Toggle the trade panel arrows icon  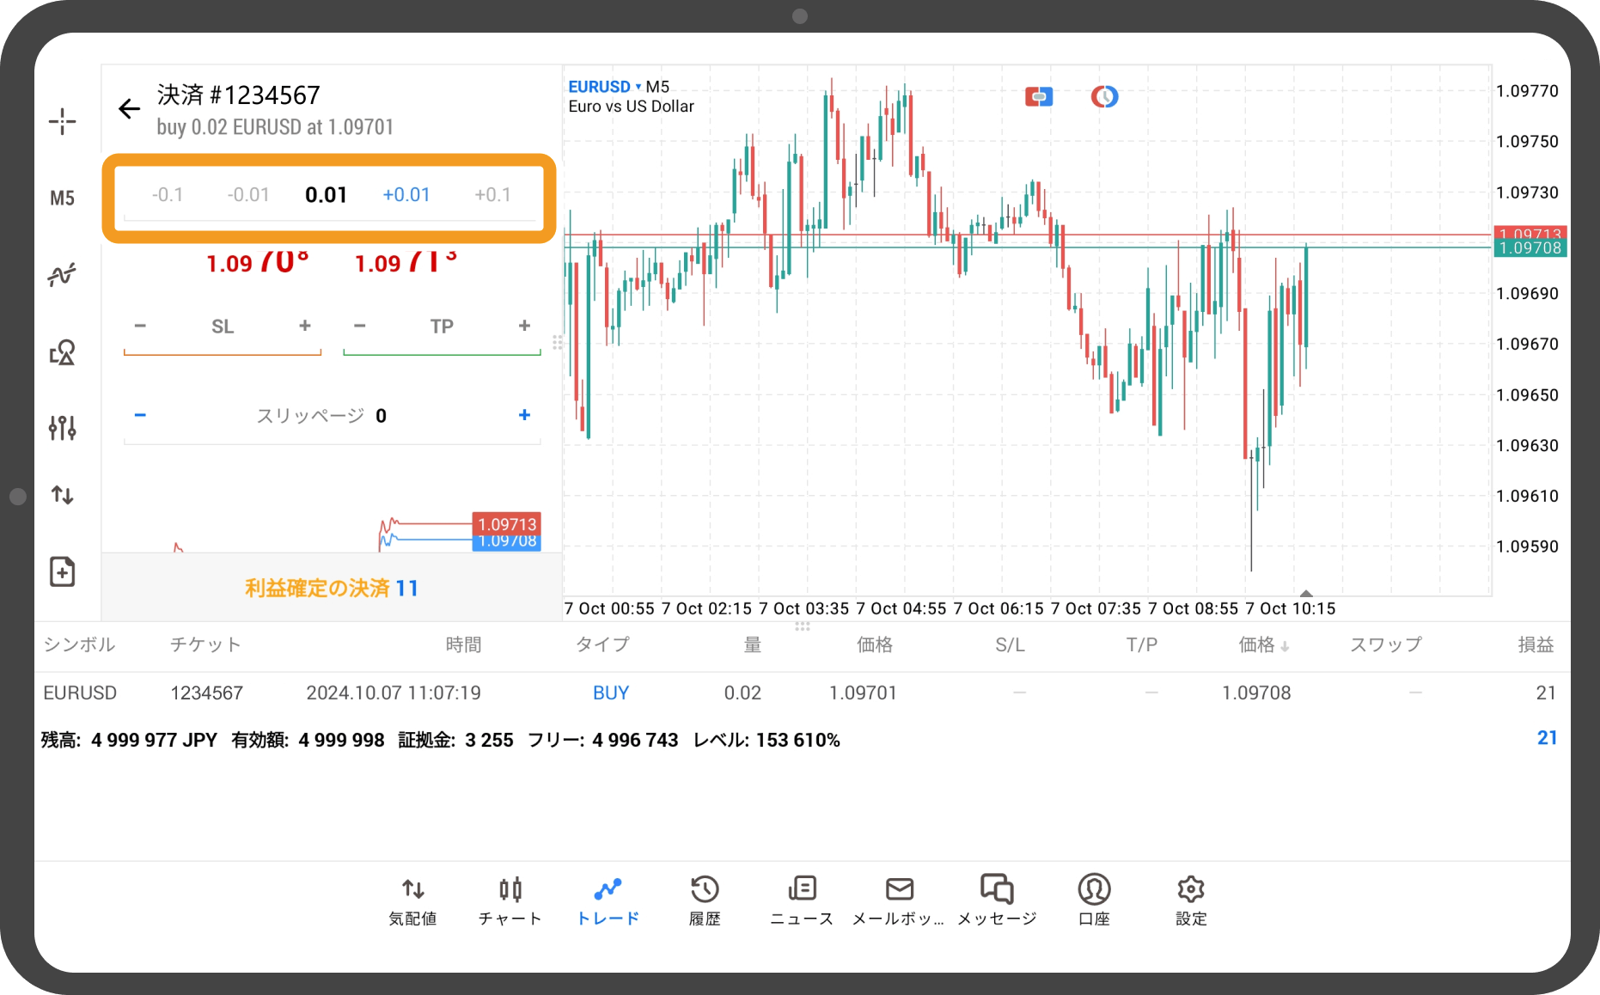coord(62,495)
